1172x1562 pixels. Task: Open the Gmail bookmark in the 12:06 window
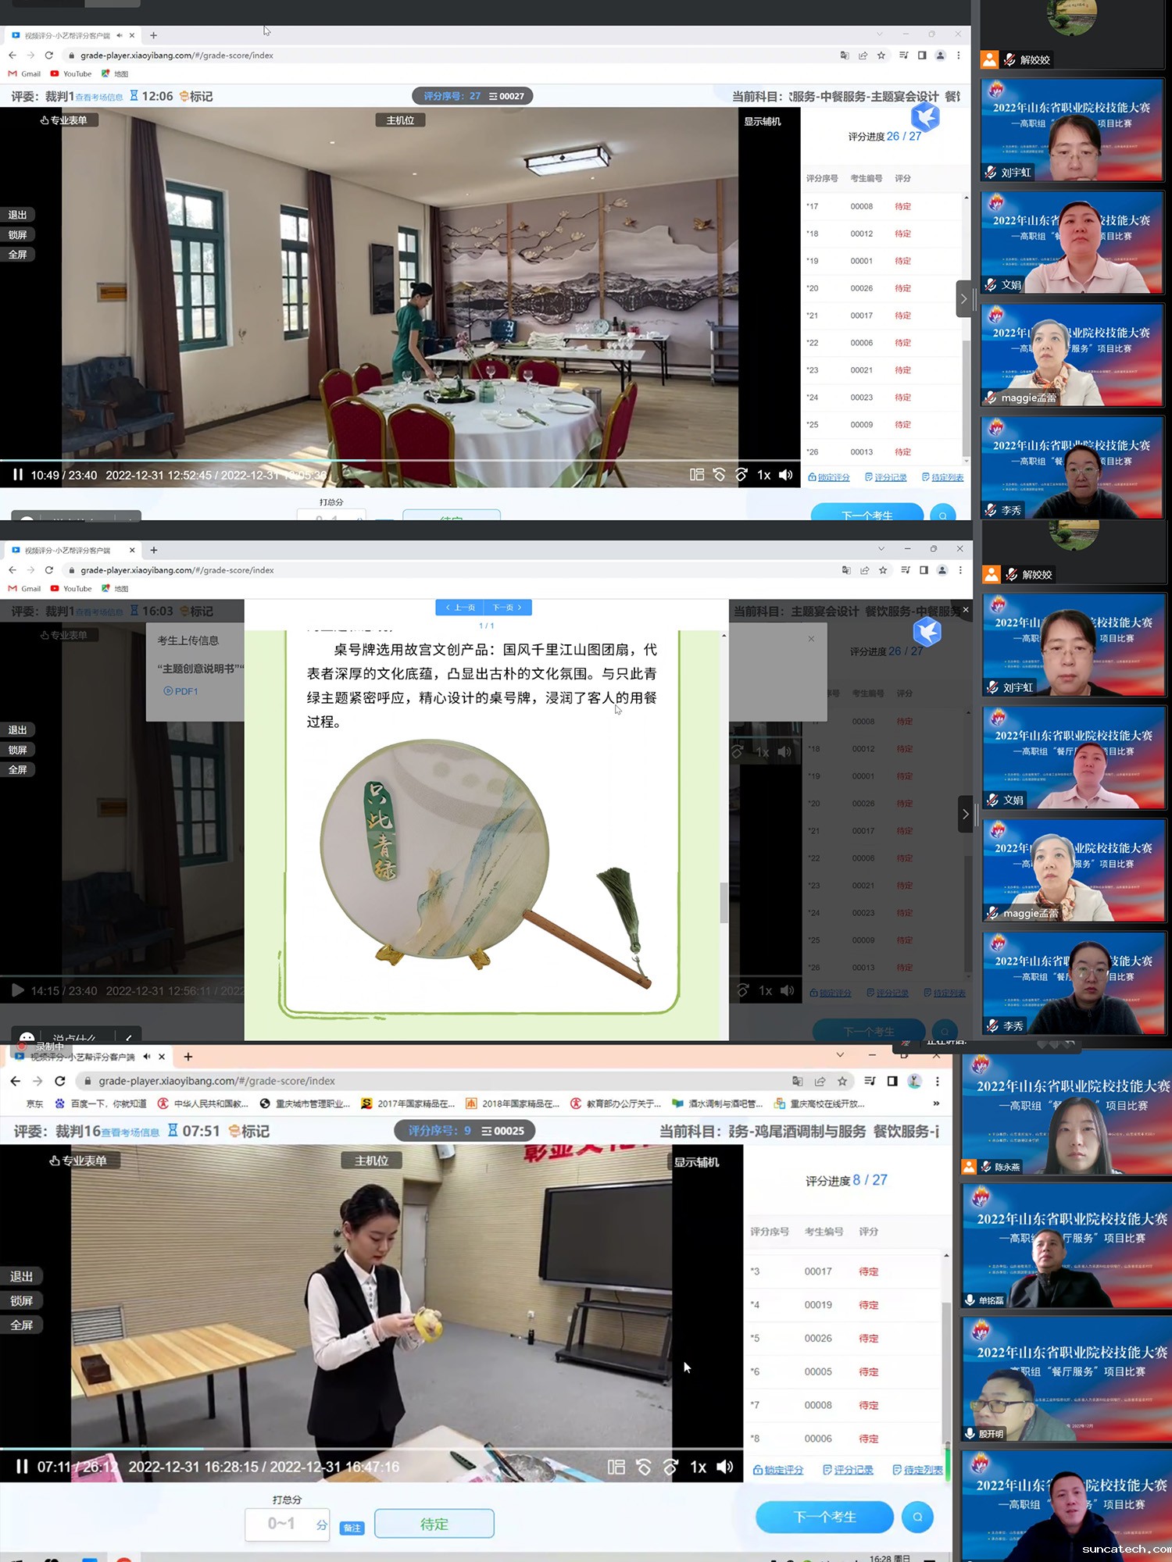(25, 74)
